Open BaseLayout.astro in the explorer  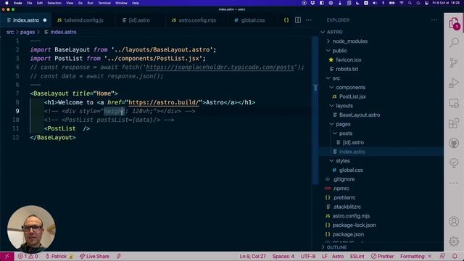[360, 115]
